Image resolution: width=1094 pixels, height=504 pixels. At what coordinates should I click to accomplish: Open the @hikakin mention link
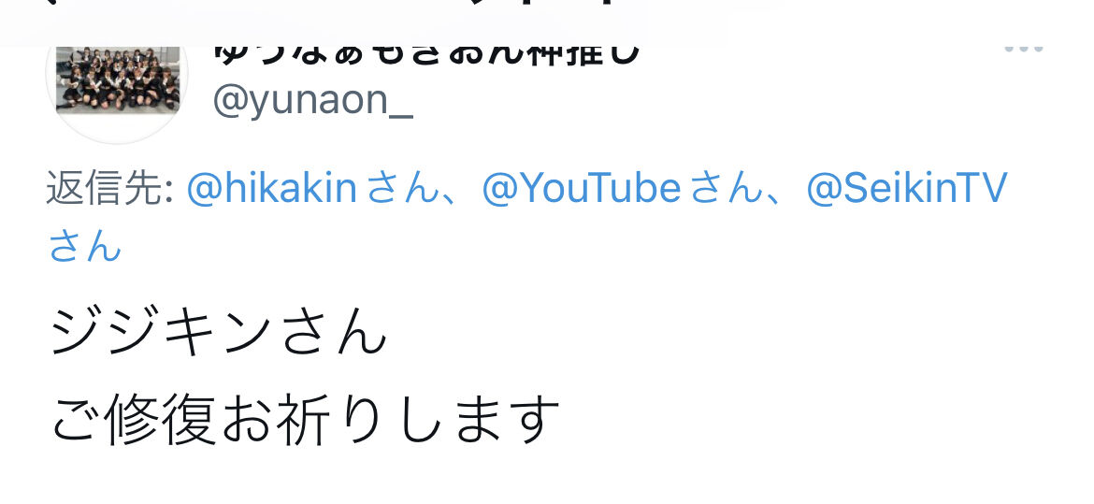[x=272, y=189]
